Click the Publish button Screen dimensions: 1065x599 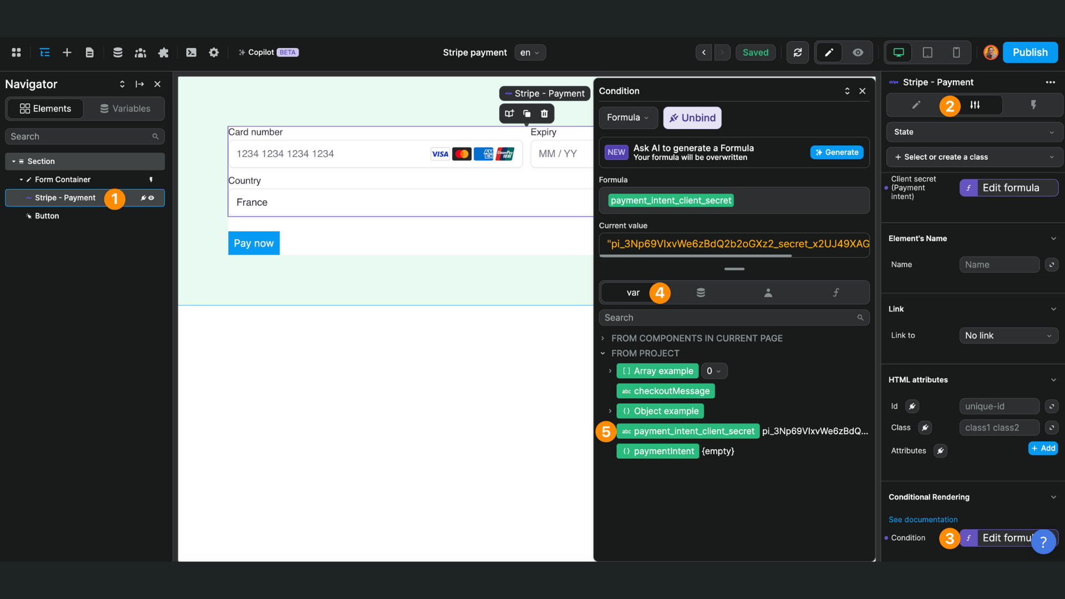[x=1029, y=52]
